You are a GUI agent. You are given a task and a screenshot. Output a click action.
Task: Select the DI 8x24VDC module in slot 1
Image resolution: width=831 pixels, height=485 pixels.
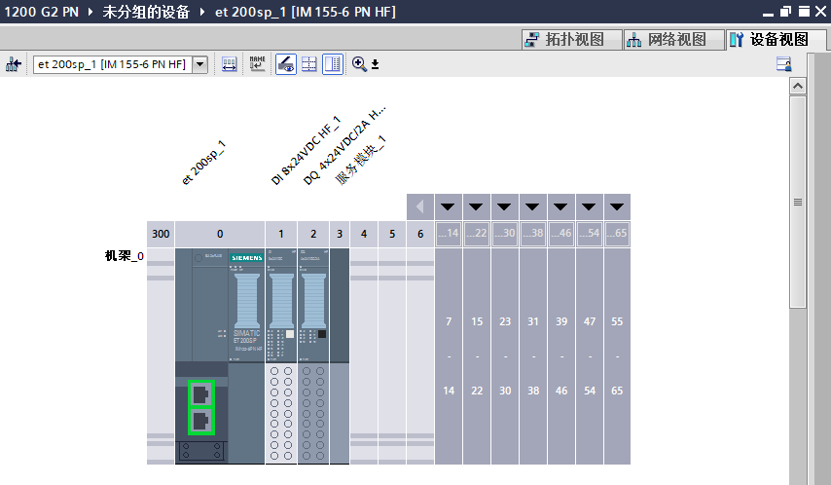tap(280, 355)
